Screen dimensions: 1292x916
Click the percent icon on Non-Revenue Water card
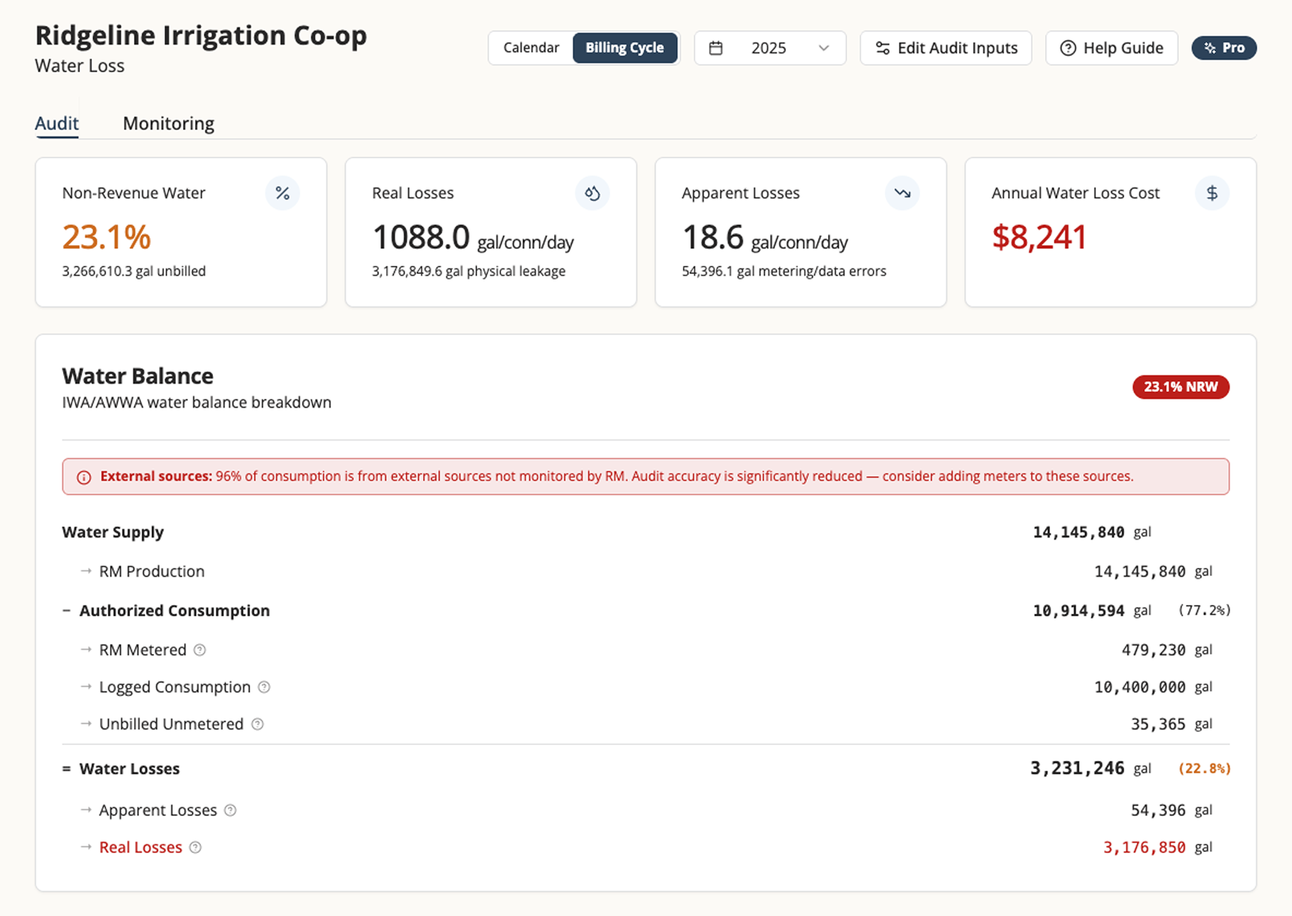click(x=282, y=193)
